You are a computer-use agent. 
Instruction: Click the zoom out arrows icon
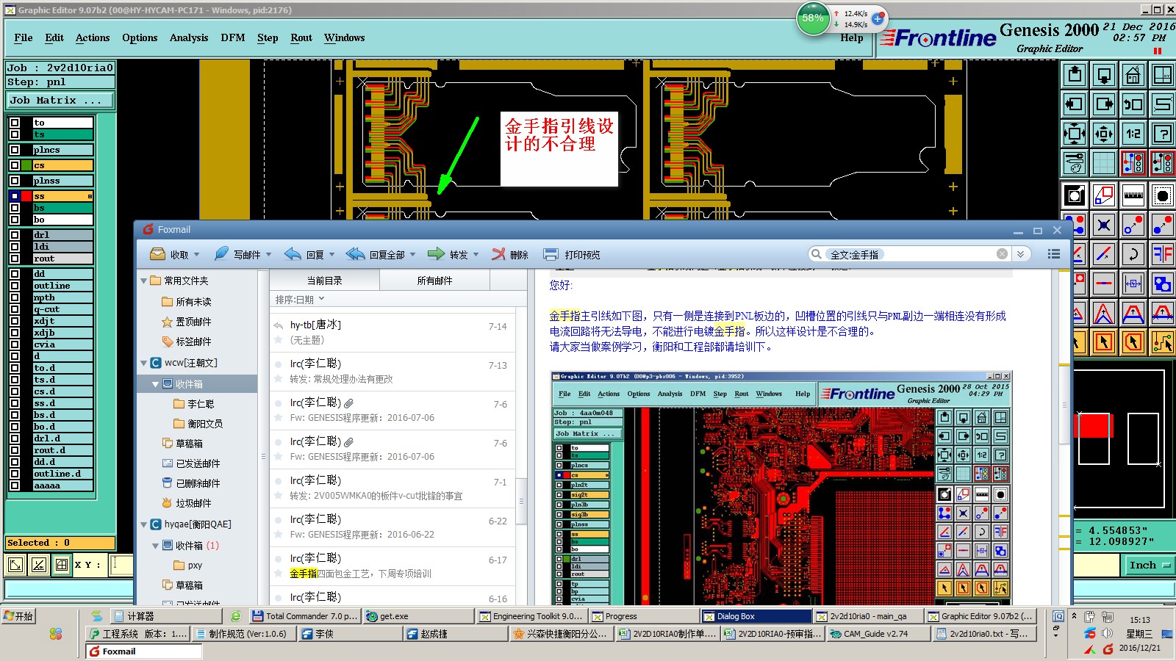coord(1104,134)
